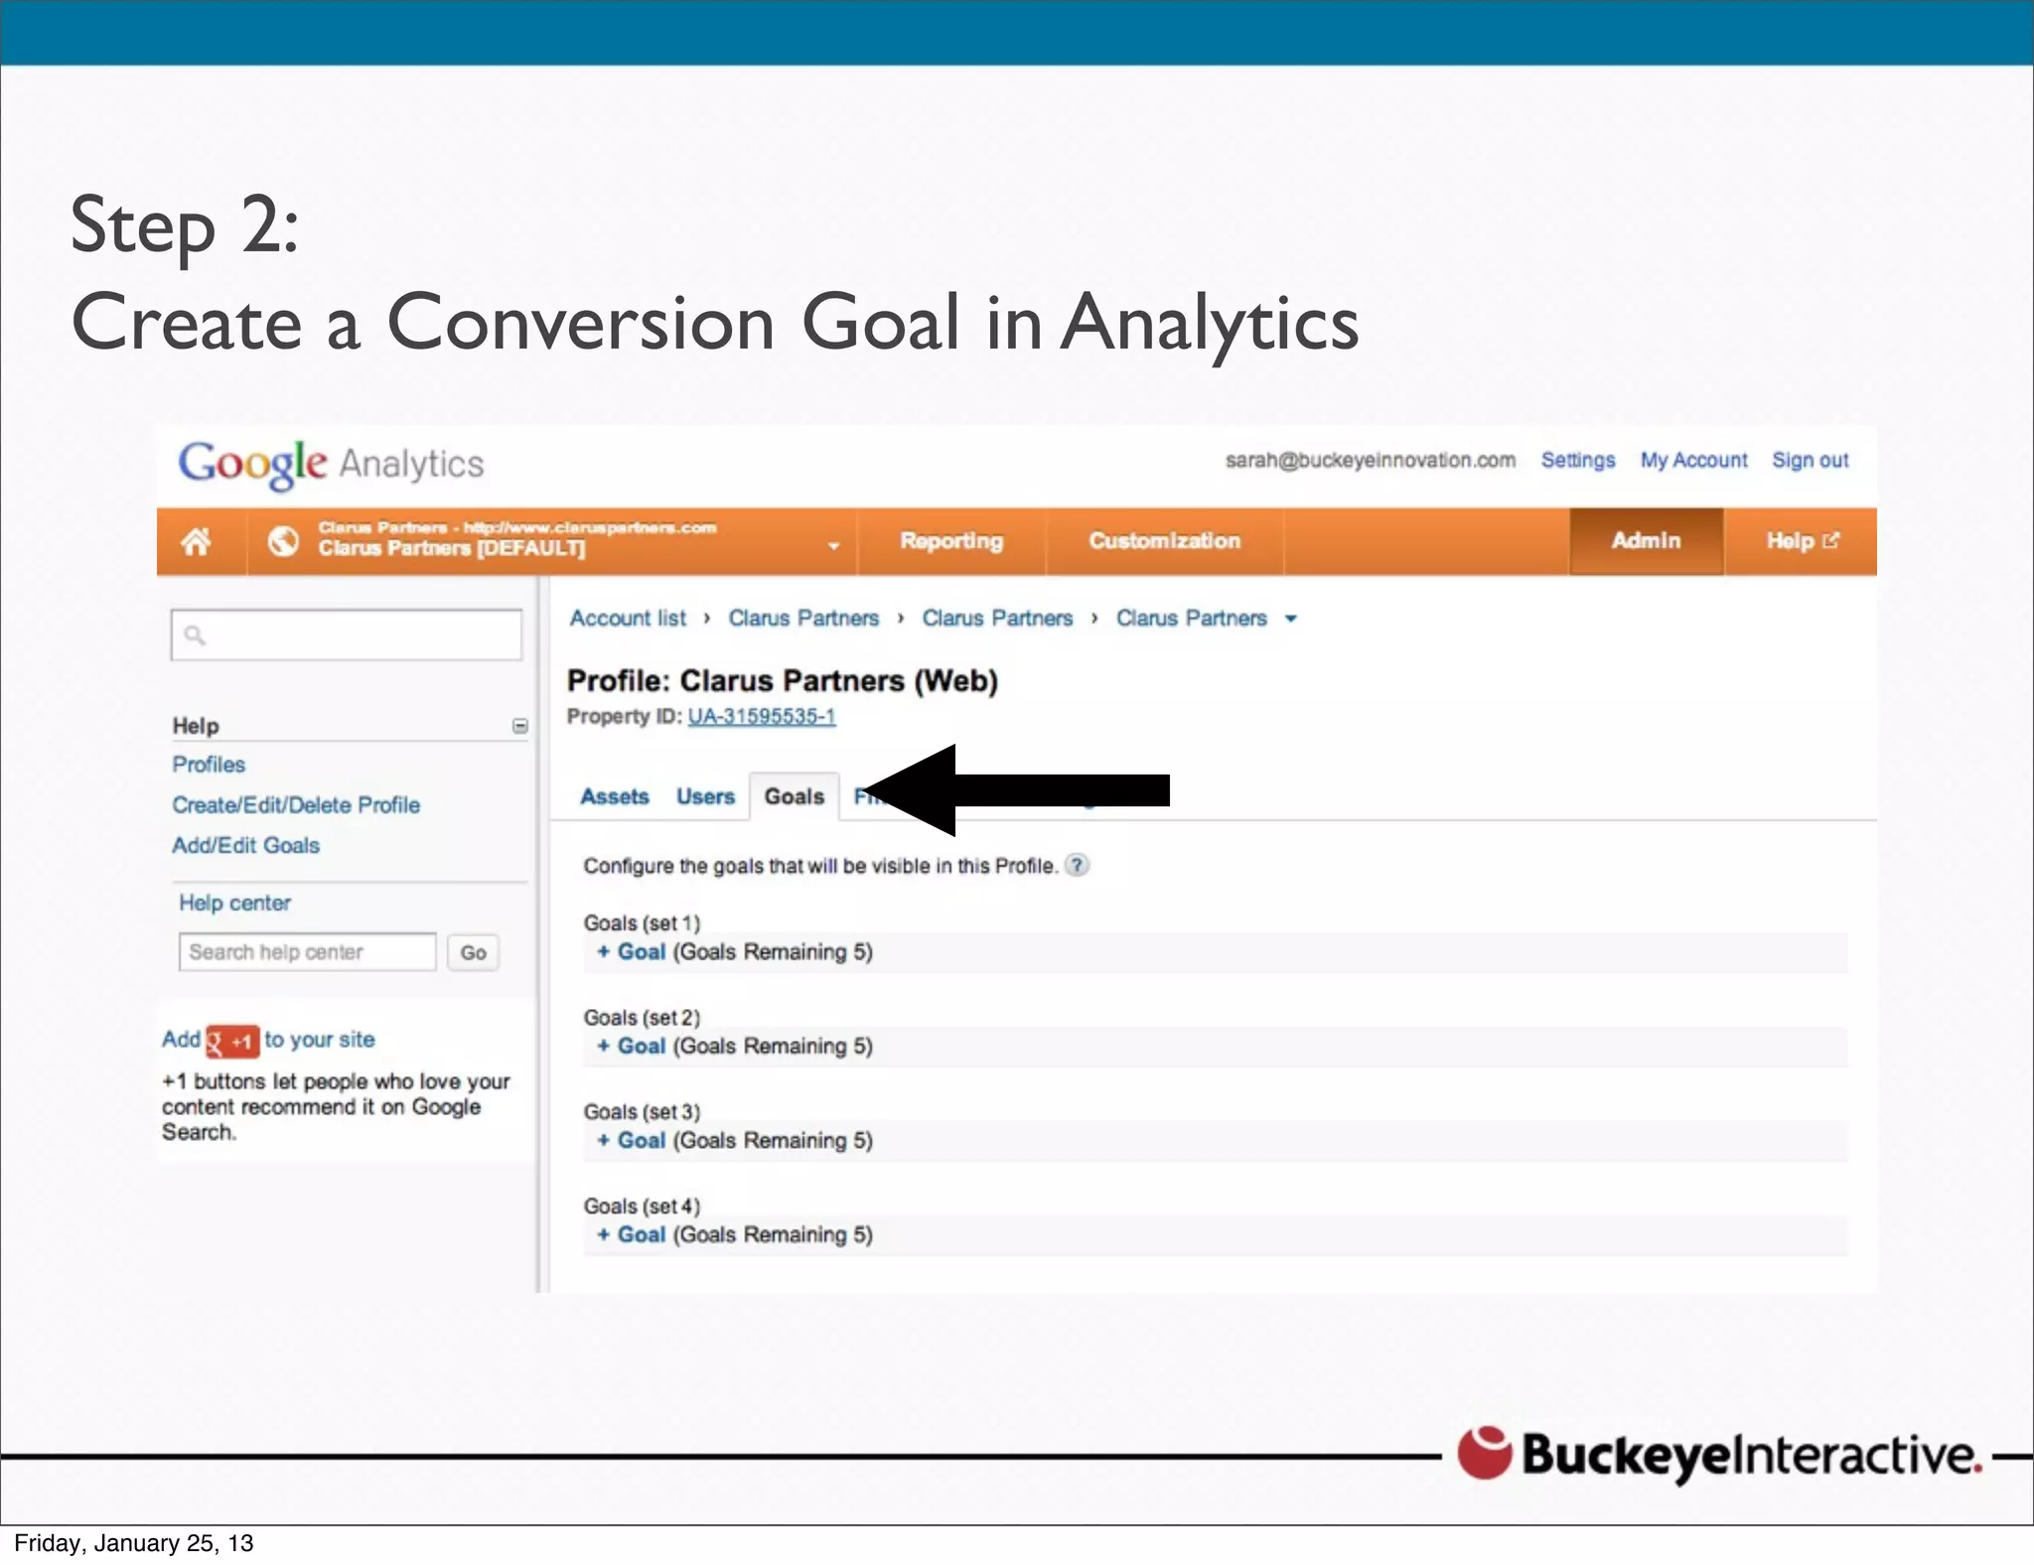Click Sign out

pyautogui.click(x=1810, y=460)
